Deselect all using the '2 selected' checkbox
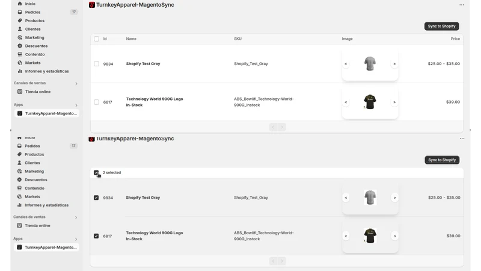The image size is (481, 271). tap(96, 173)
